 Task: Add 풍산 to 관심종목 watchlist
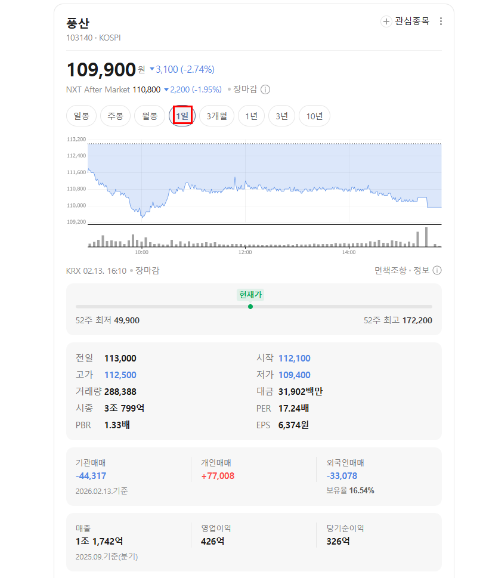point(405,21)
